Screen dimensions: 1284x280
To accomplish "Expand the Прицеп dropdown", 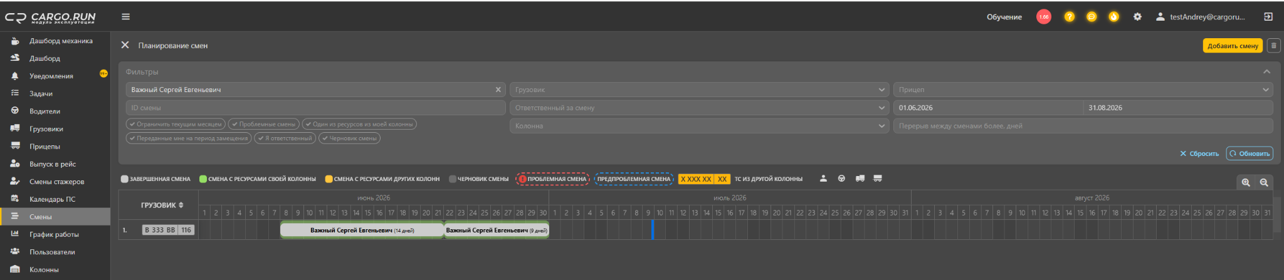I will (1083, 90).
